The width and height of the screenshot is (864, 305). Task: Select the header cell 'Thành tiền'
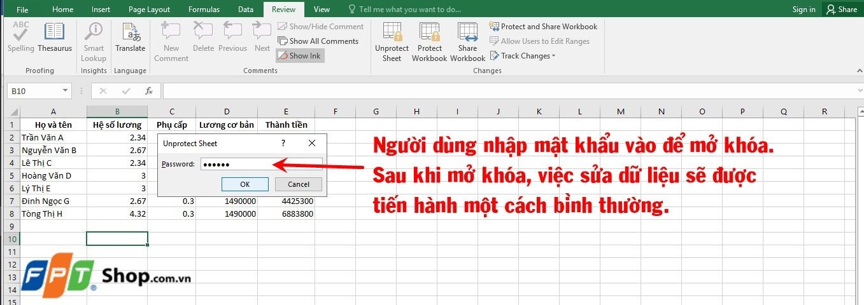point(286,125)
